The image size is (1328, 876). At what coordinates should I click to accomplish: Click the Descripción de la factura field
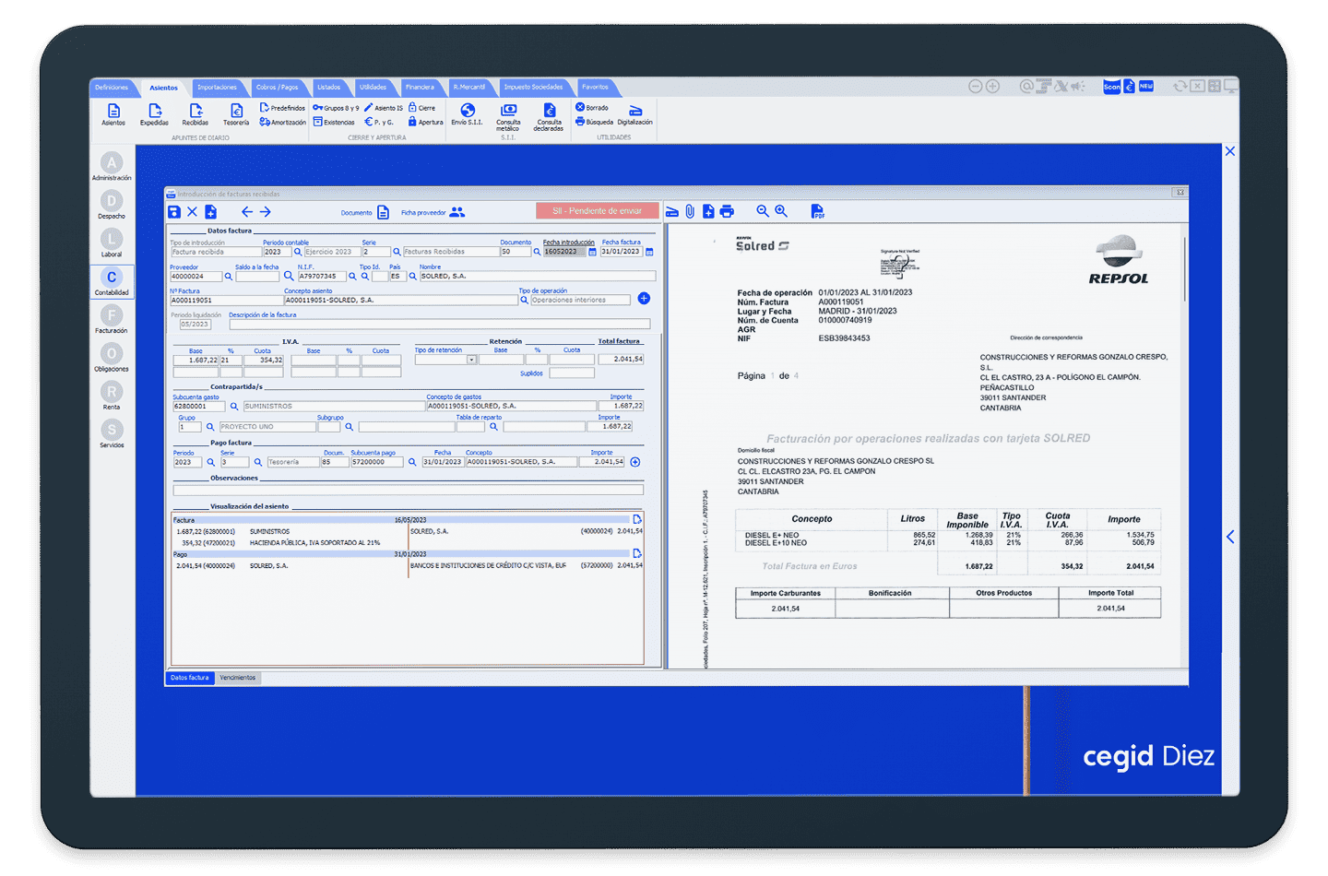pos(439,325)
